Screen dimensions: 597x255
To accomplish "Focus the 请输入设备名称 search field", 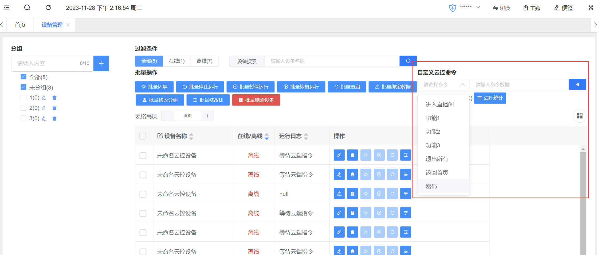I will pos(332,61).
